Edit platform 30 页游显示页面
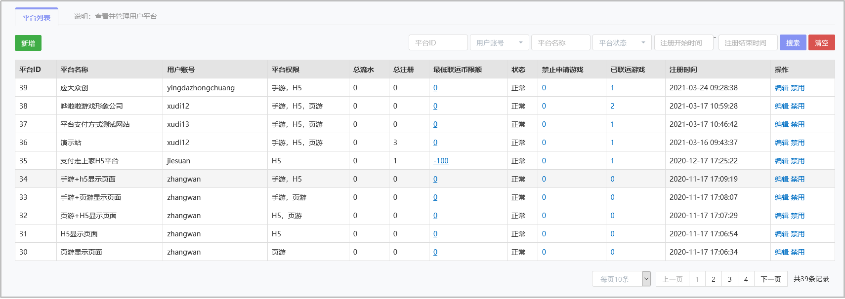845x299 pixels. pos(781,252)
